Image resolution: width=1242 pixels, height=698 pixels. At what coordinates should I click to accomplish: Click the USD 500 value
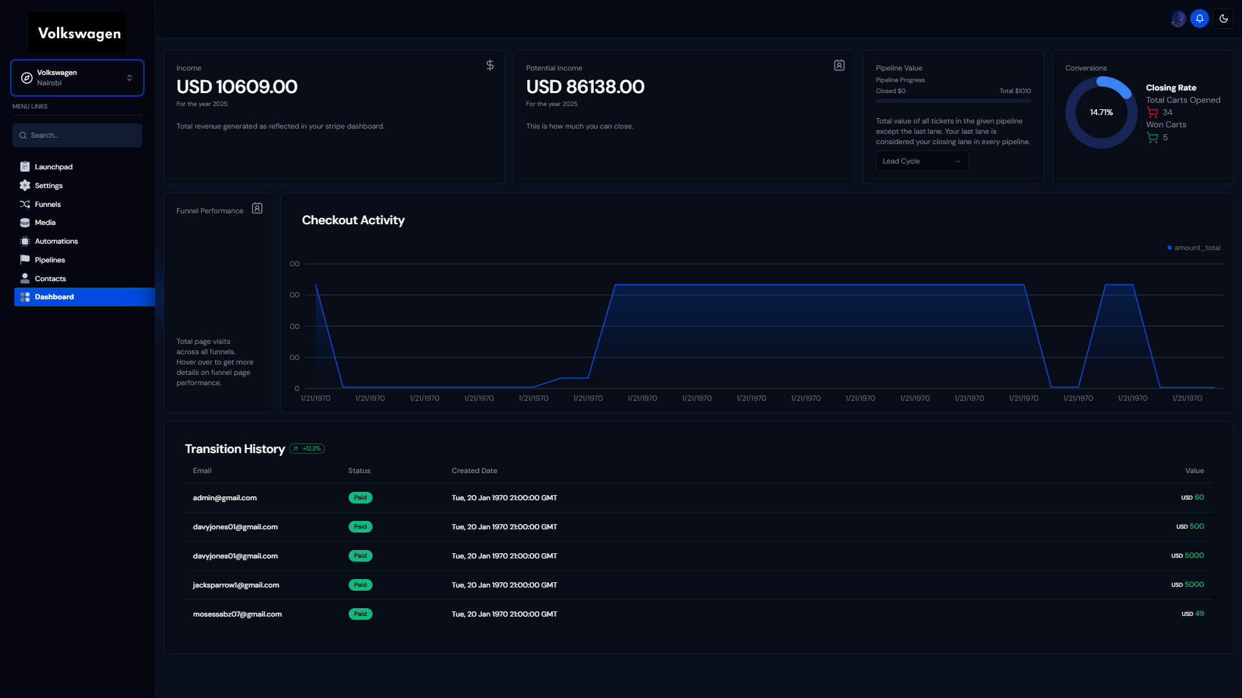click(x=1190, y=527)
